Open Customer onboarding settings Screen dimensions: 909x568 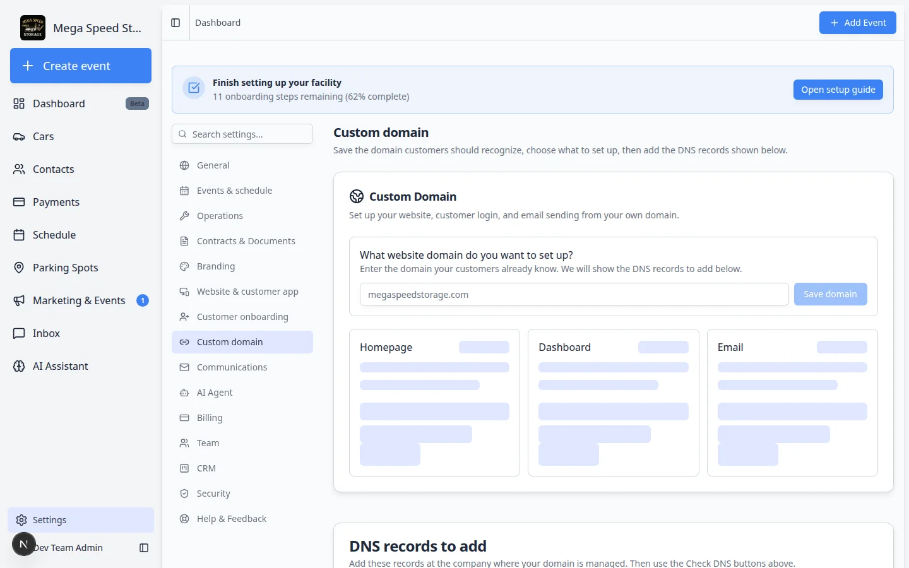[242, 317]
